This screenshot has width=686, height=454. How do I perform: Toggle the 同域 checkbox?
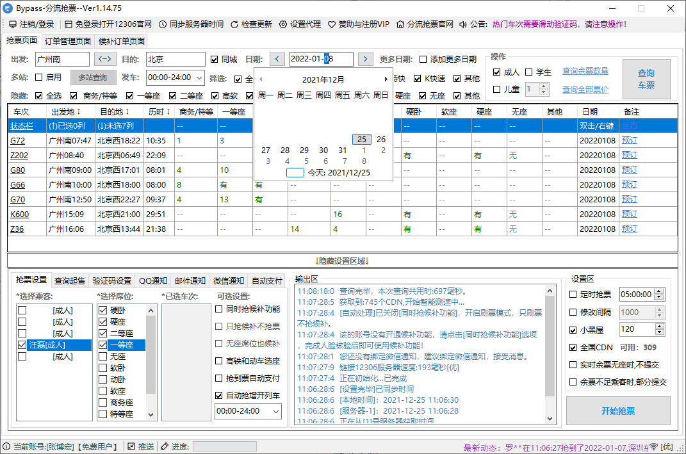click(x=215, y=59)
